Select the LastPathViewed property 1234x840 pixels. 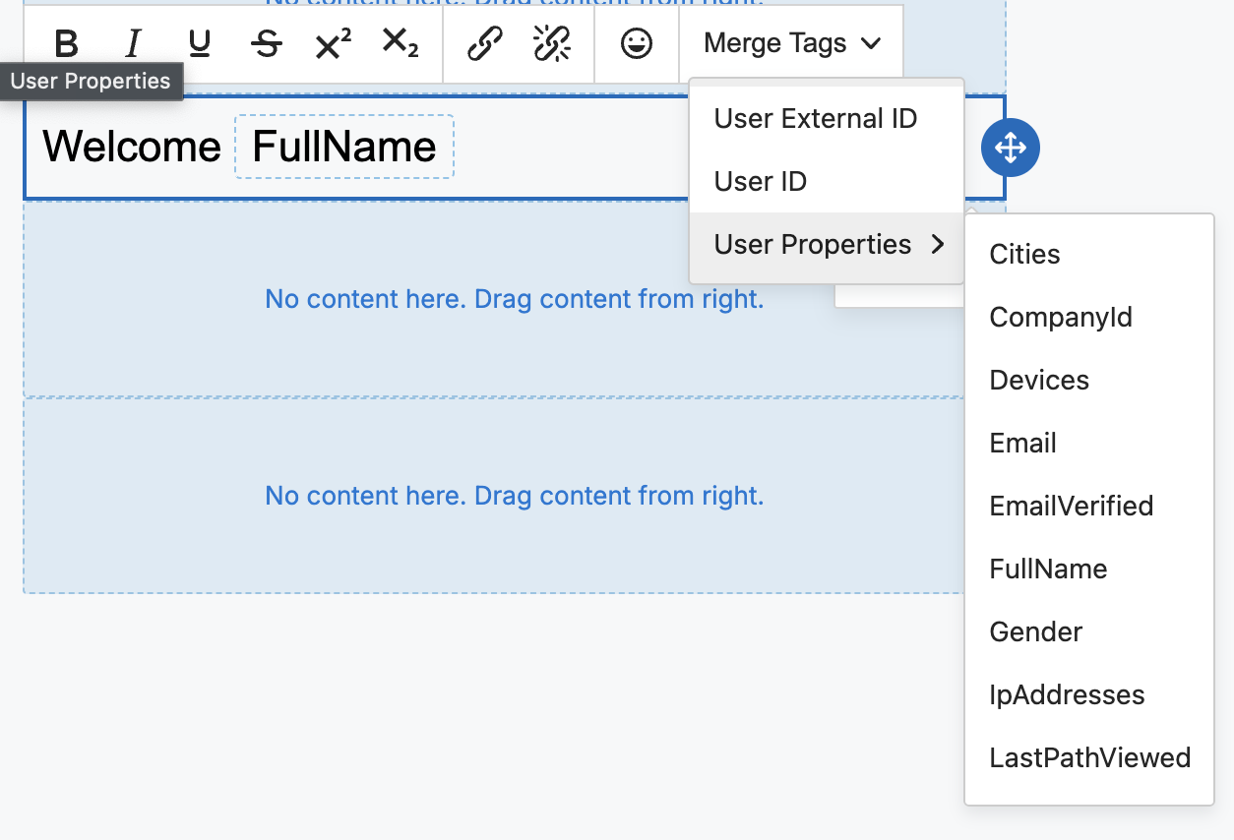coord(1089,758)
